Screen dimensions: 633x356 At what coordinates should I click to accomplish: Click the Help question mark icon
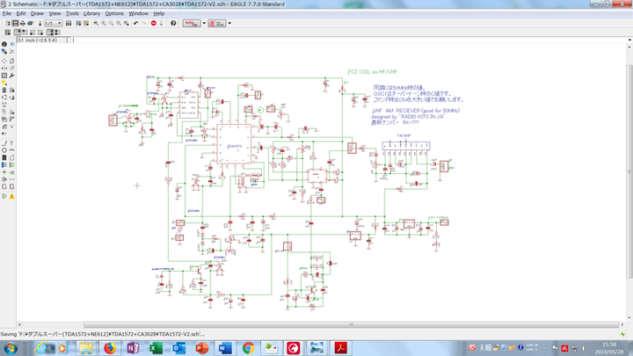coord(172,24)
